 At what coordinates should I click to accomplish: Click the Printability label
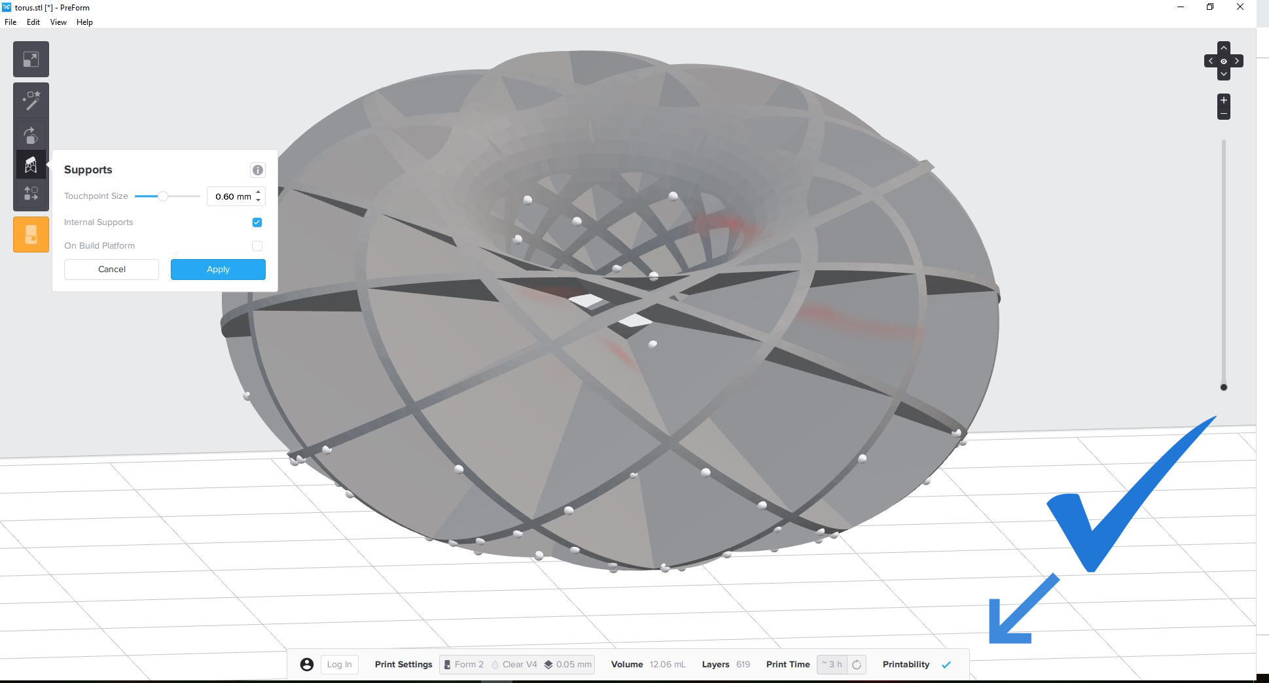tap(906, 665)
